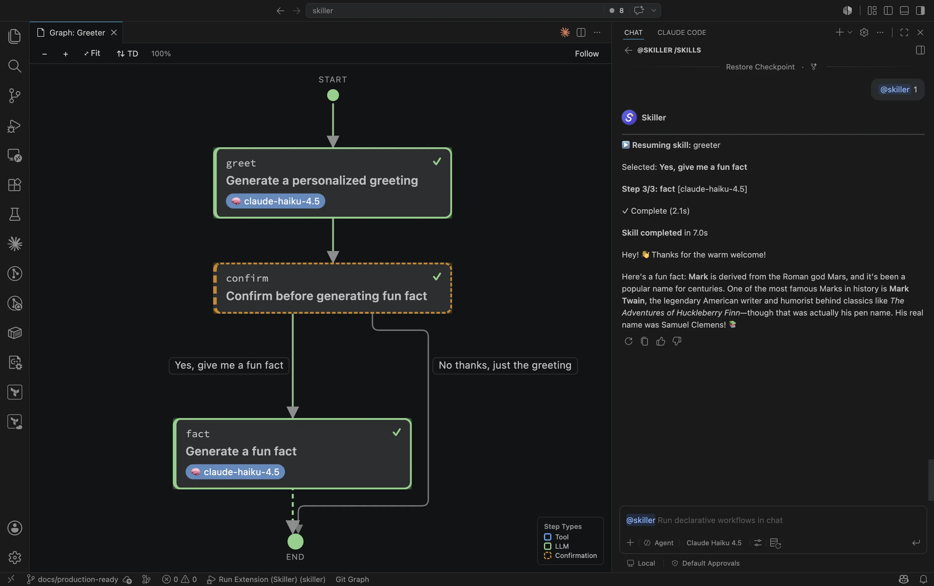This screenshot has height=586, width=934.
Task: Open the Claude asterisk view in activity bar
Action: pyautogui.click(x=15, y=244)
